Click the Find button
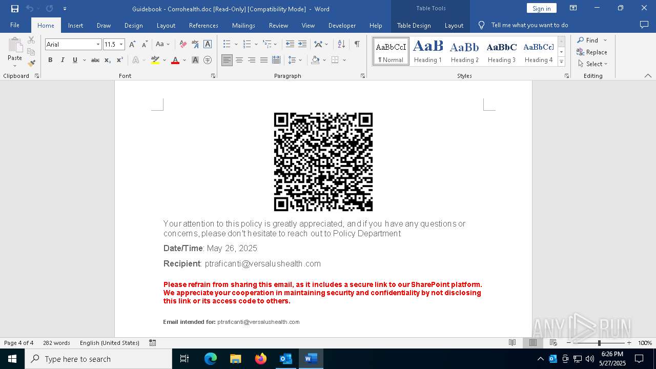This screenshot has width=656, height=369. click(587, 40)
